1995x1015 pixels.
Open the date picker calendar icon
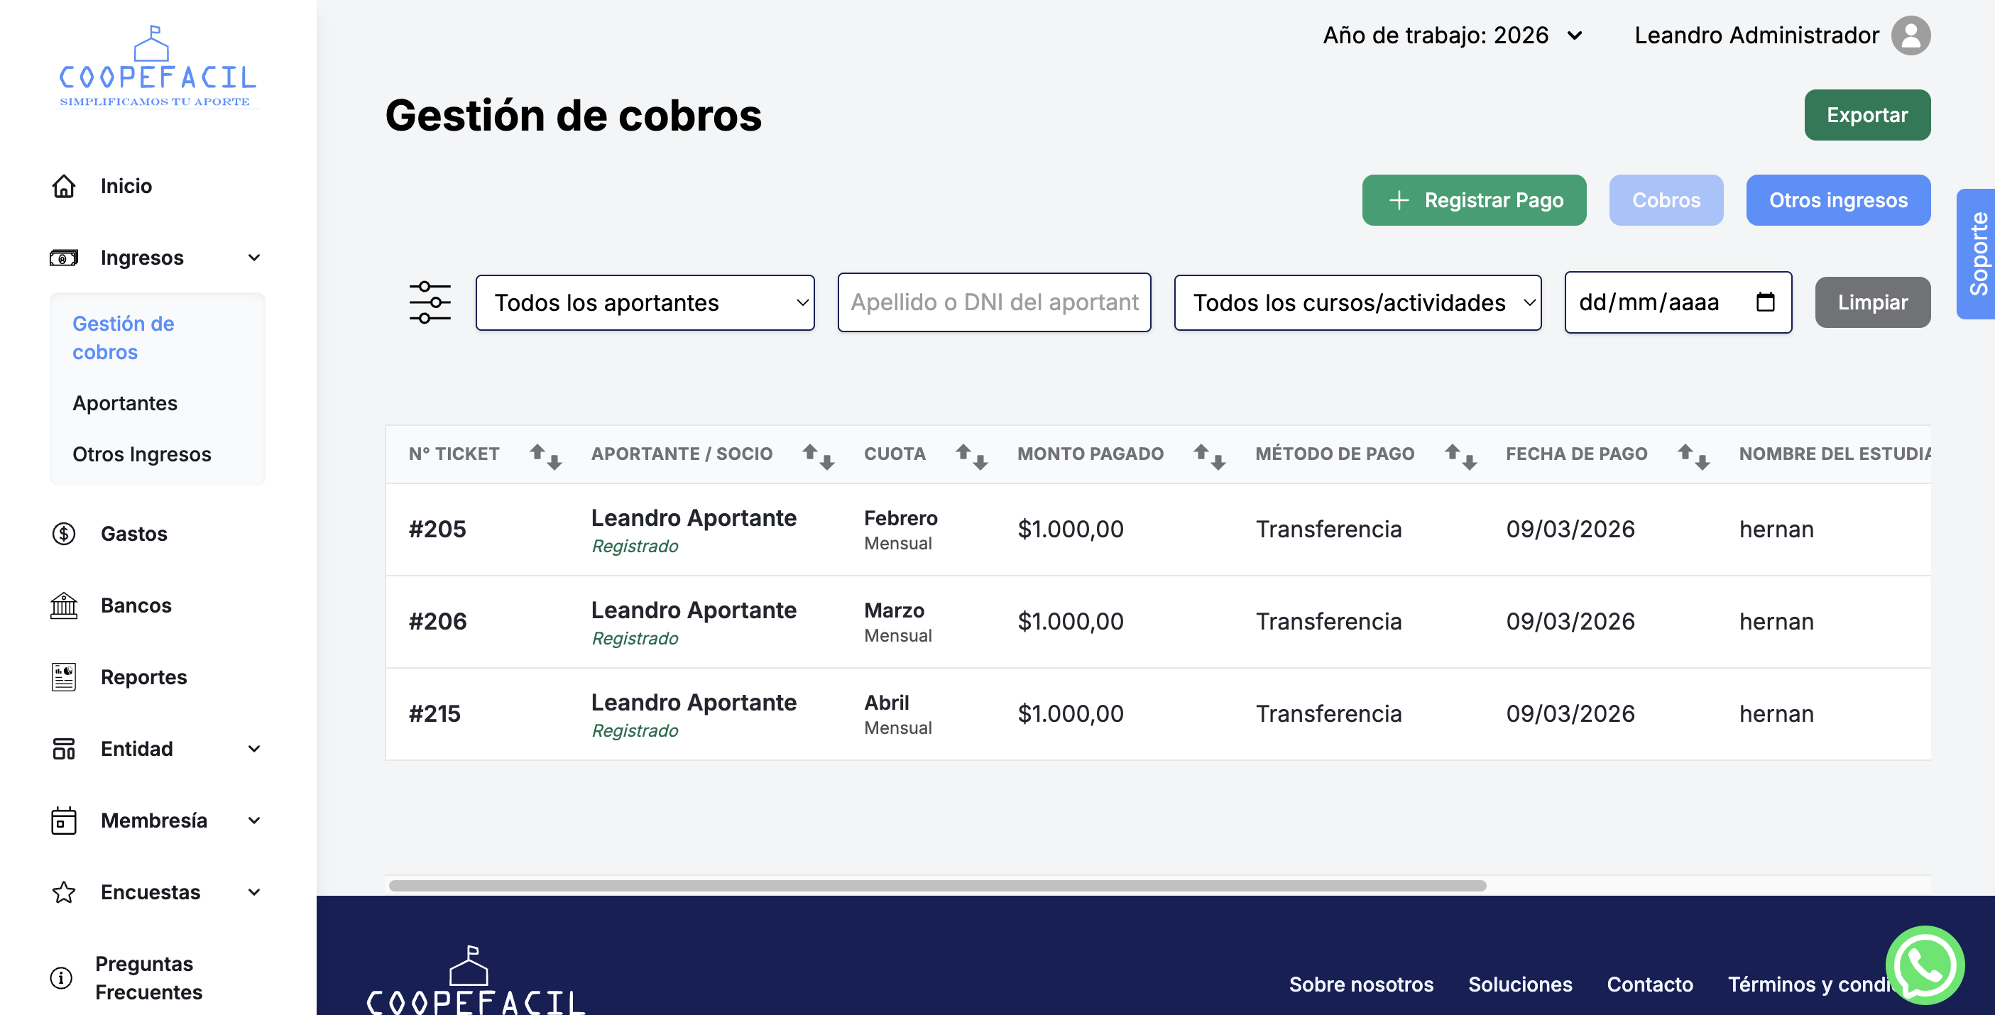pos(1765,302)
